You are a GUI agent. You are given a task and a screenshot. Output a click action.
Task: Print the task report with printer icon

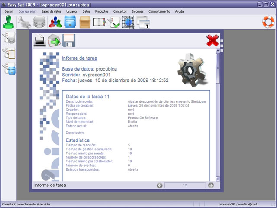point(39,40)
